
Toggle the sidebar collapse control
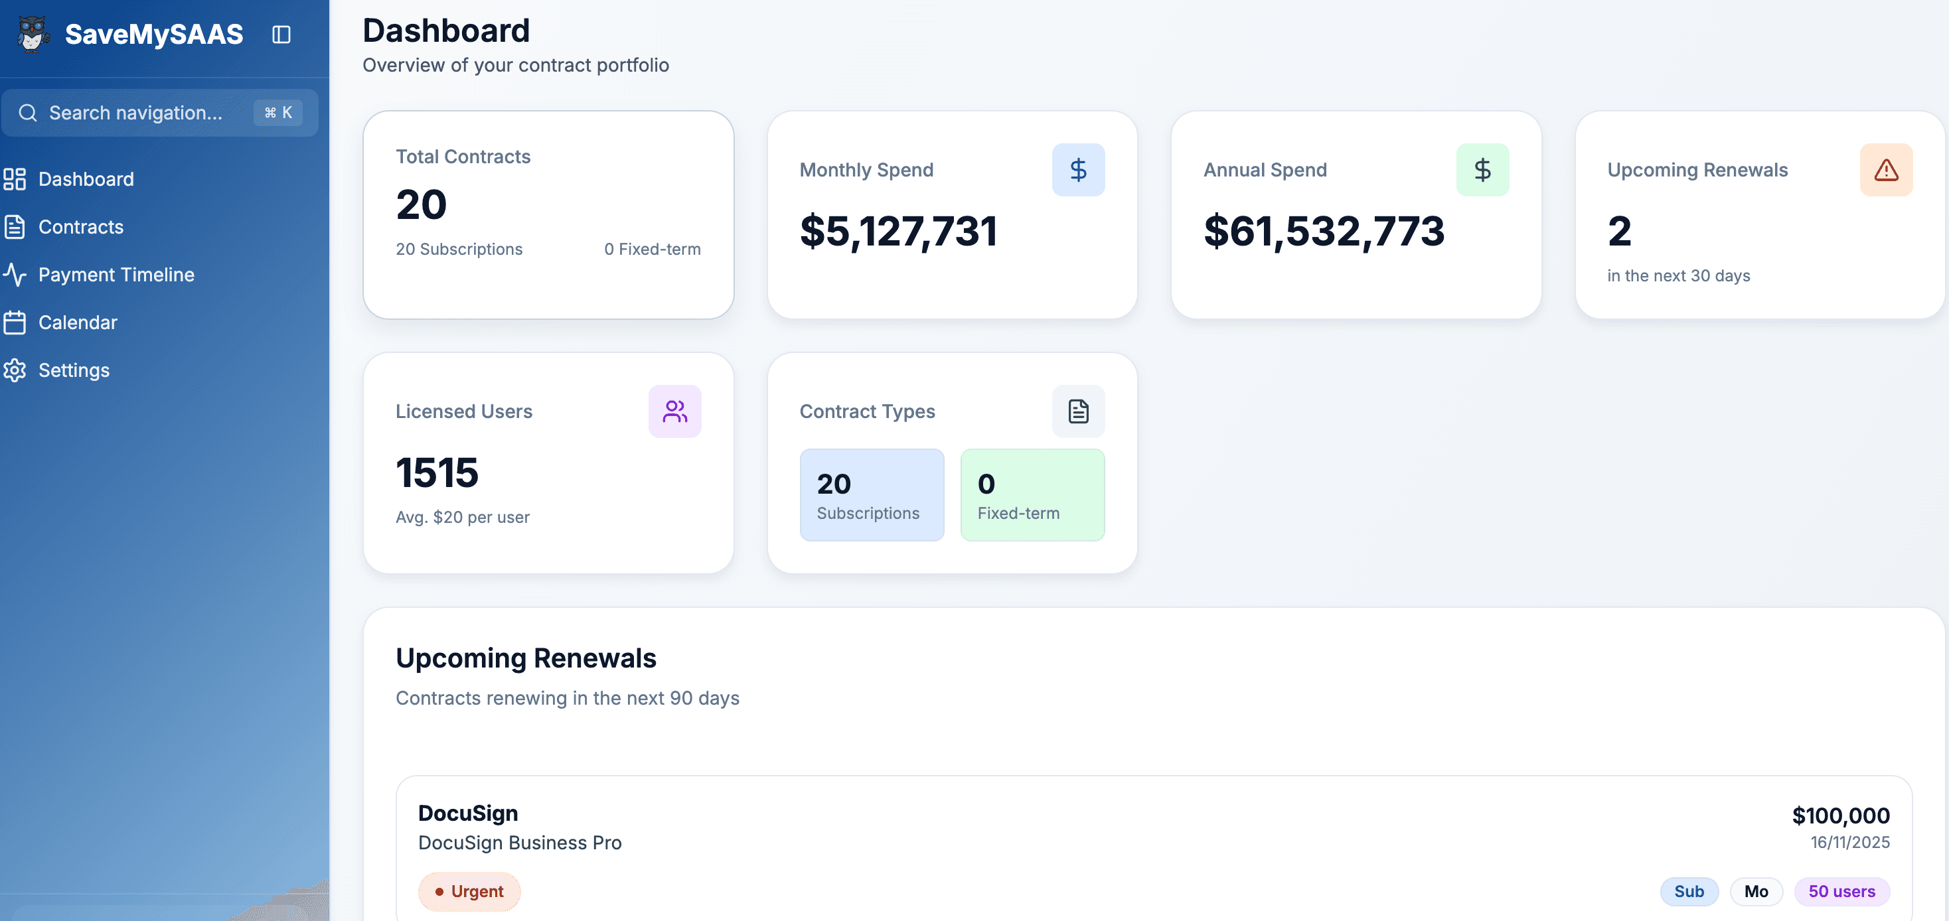point(281,35)
